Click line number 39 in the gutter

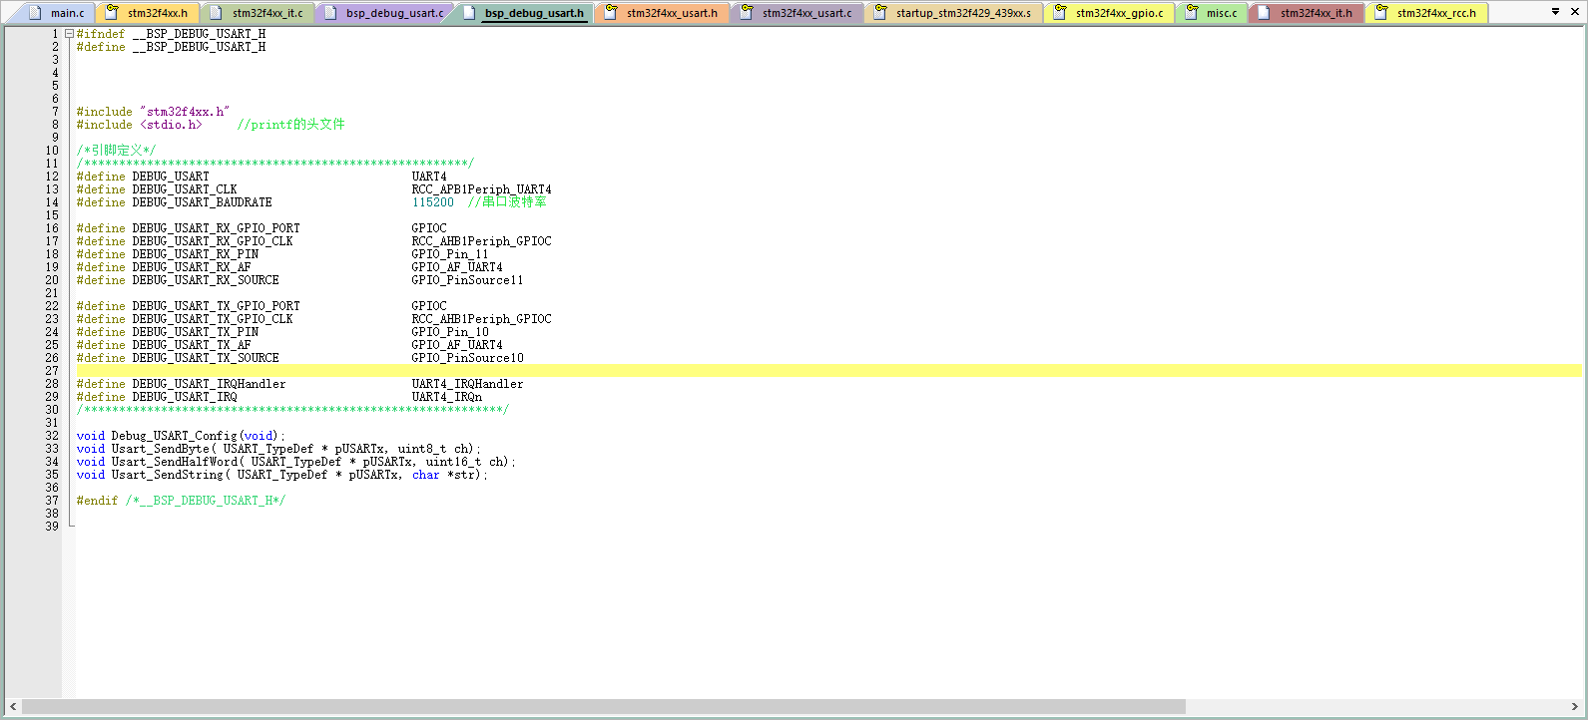[52, 527]
